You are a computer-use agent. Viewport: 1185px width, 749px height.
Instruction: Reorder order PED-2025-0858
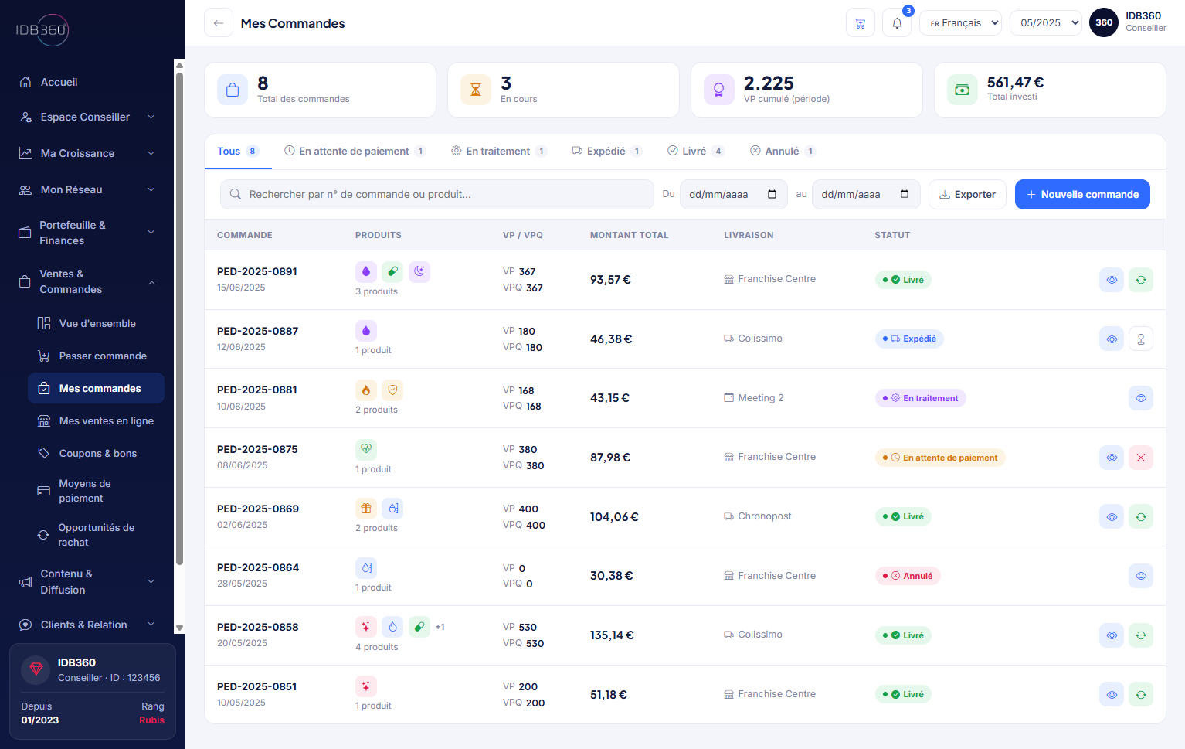click(x=1141, y=635)
